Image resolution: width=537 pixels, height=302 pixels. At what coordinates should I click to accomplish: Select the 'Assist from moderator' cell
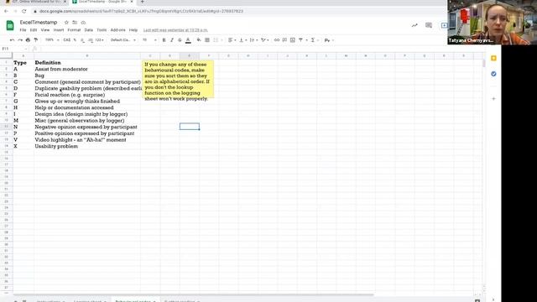tap(87, 69)
